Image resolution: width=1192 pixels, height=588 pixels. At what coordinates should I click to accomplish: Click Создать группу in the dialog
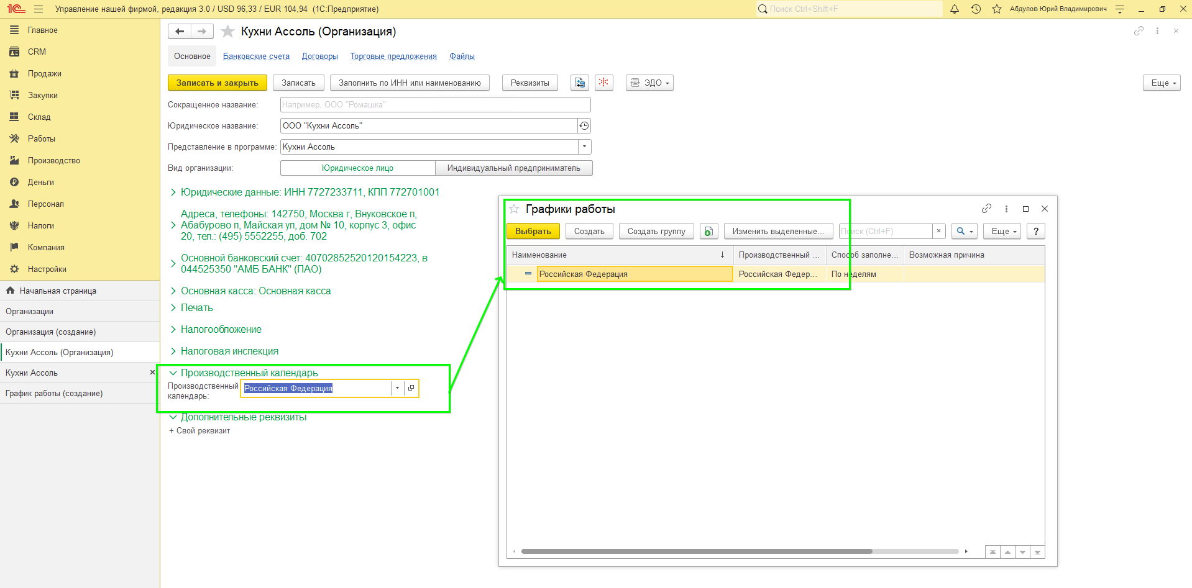coord(656,232)
